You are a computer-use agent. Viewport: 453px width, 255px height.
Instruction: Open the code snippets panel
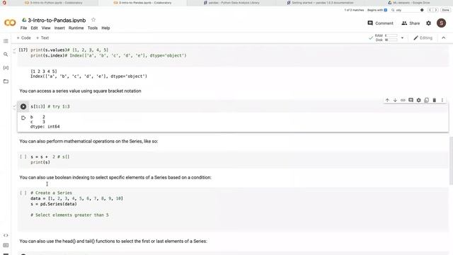point(6,235)
